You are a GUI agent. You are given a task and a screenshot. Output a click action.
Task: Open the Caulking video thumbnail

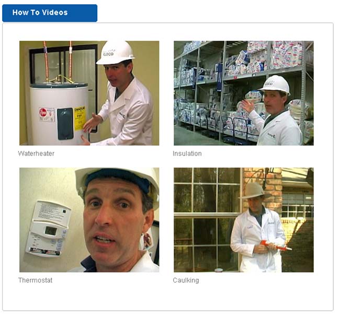pyautogui.click(x=244, y=220)
